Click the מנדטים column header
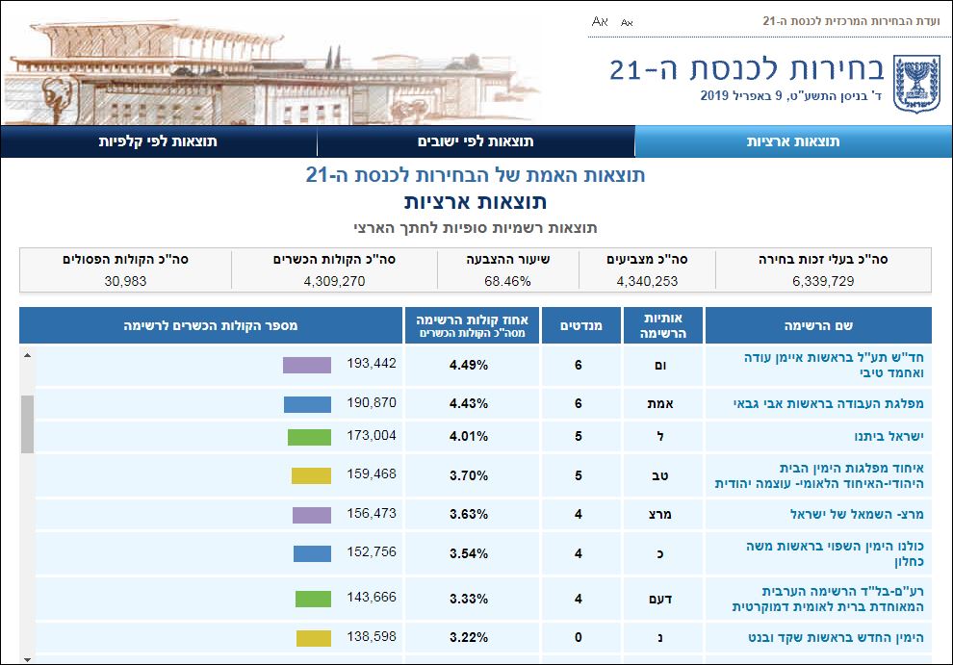Viewport: 953px width, 665px height. pyautogui.click(x=580, y=325)
